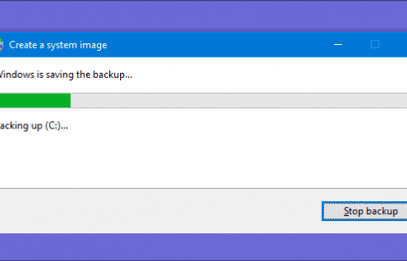
Task: Click the Stop backup button
Action: 365,211
